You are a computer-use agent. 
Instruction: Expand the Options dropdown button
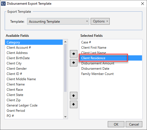click(100, 21)
